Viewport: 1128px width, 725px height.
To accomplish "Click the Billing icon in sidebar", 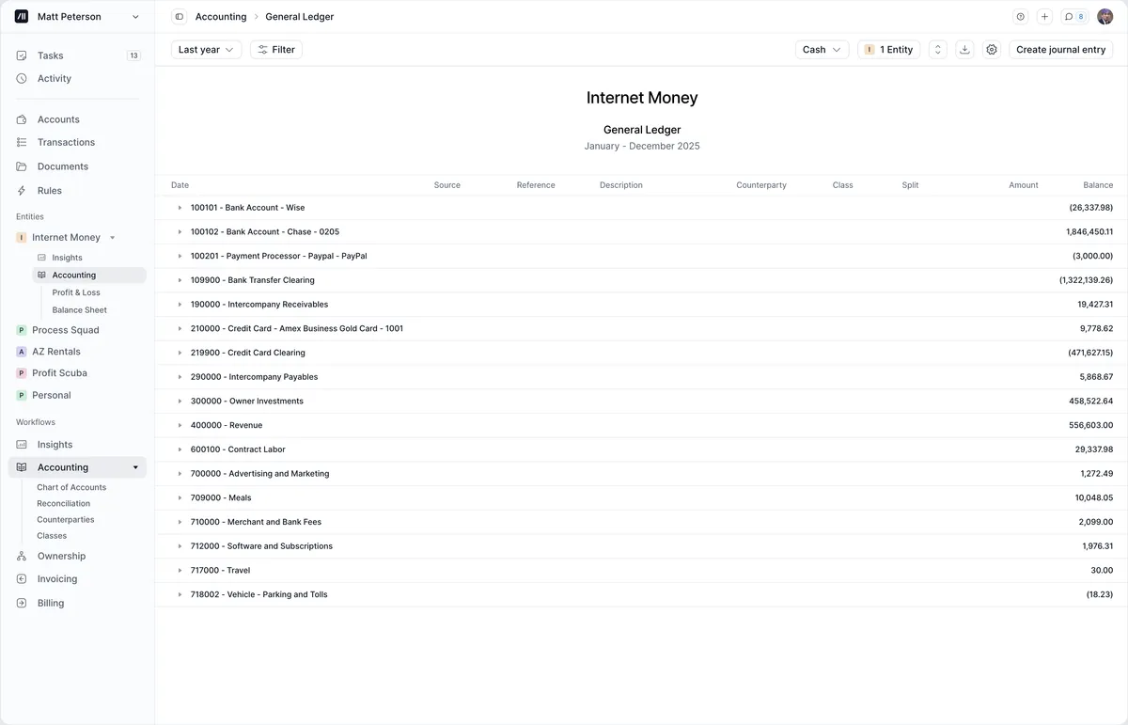I will (22, 604).
